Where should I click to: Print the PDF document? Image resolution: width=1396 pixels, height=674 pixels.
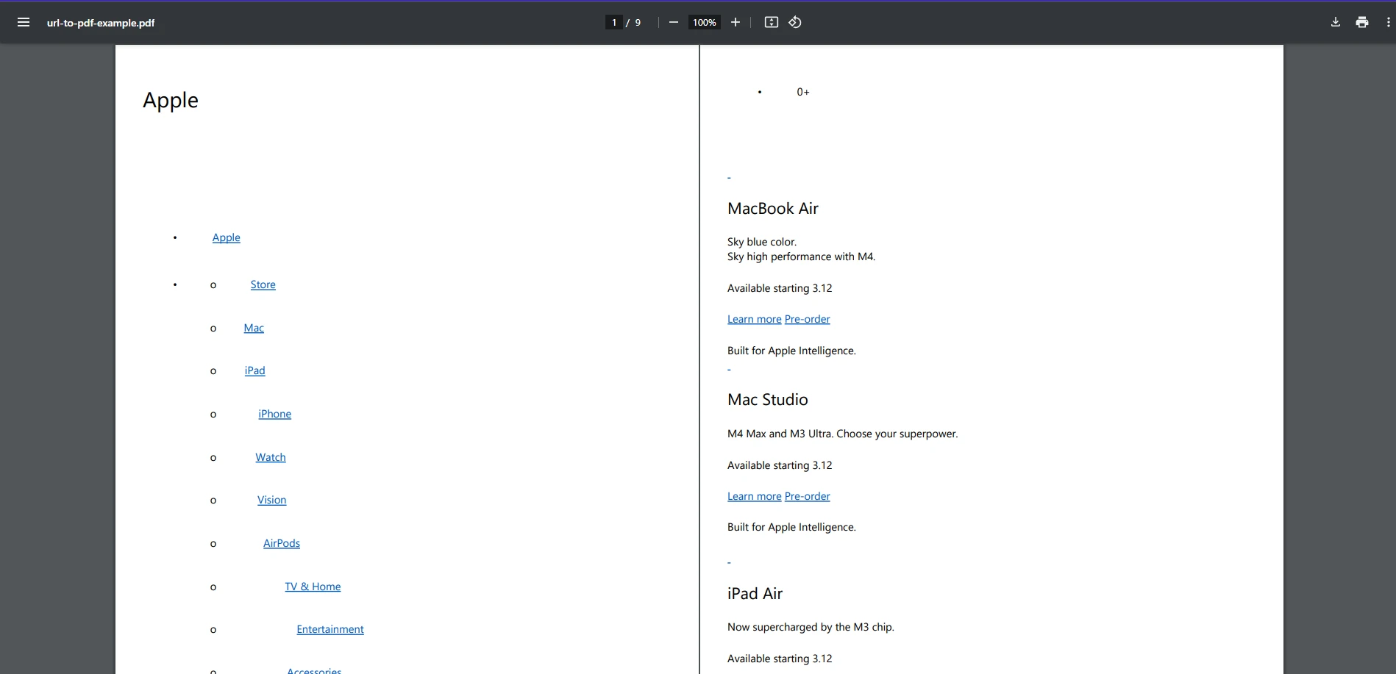pyautogui.click(x=1361, y=22)
